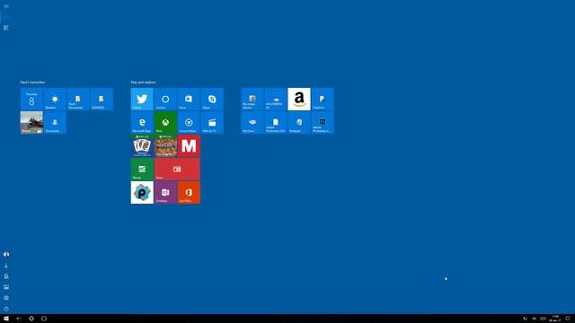Image resolution: width=575 pixels, height=323 pixels.
Task: Launch the Solitaire Collection tile
Action: pyautogui.click(x=142, y=145)
